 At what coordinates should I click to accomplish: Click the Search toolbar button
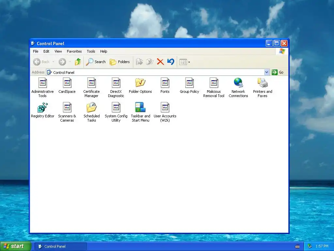[96, 62]
